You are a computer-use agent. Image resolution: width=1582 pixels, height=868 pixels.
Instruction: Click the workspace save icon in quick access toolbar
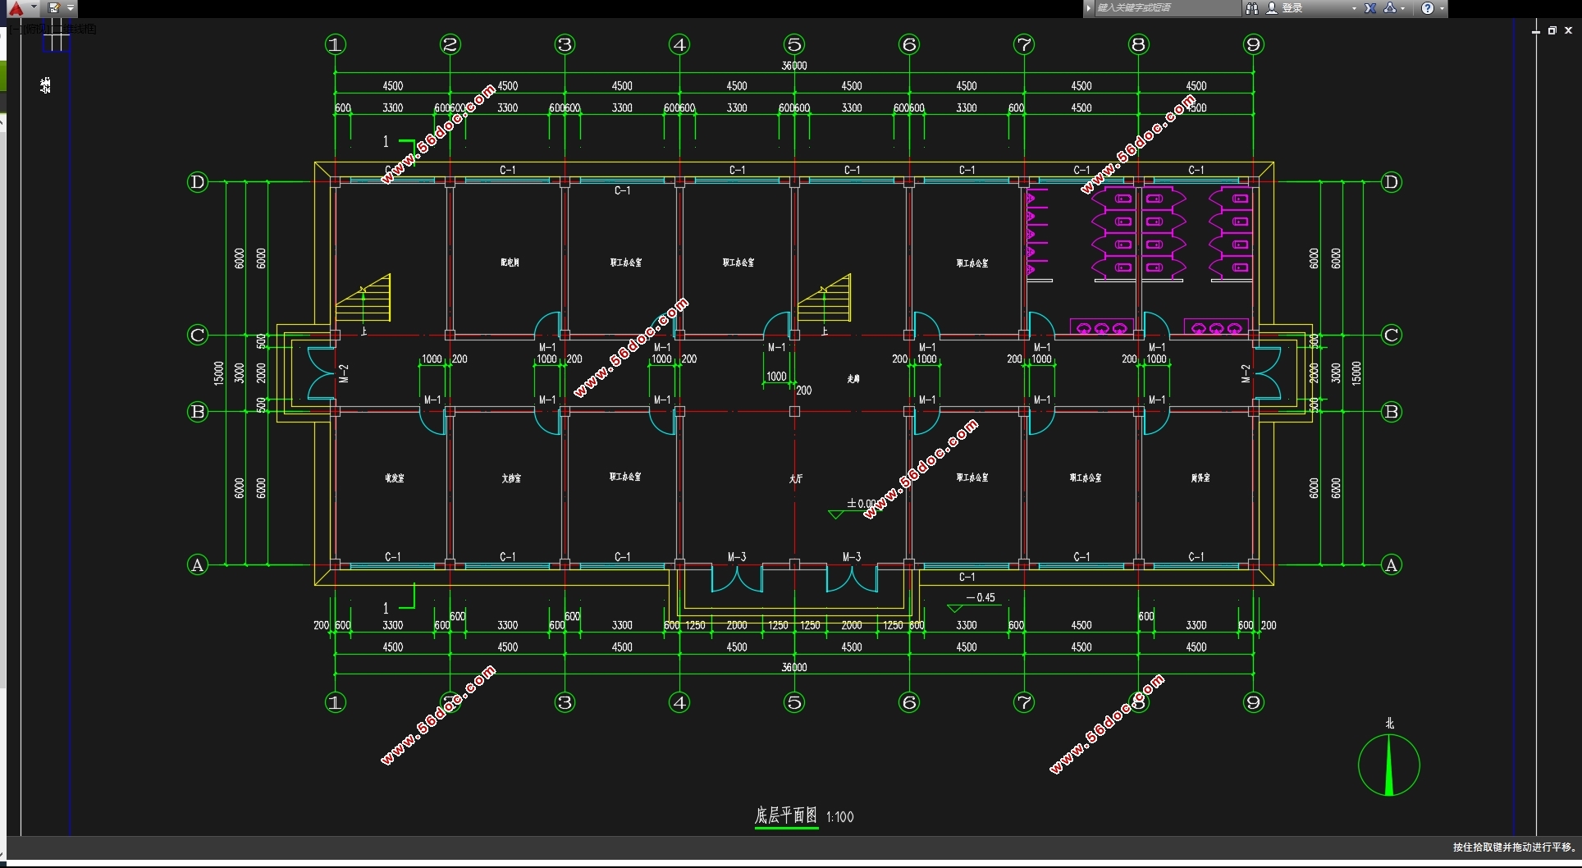(54, 8)
